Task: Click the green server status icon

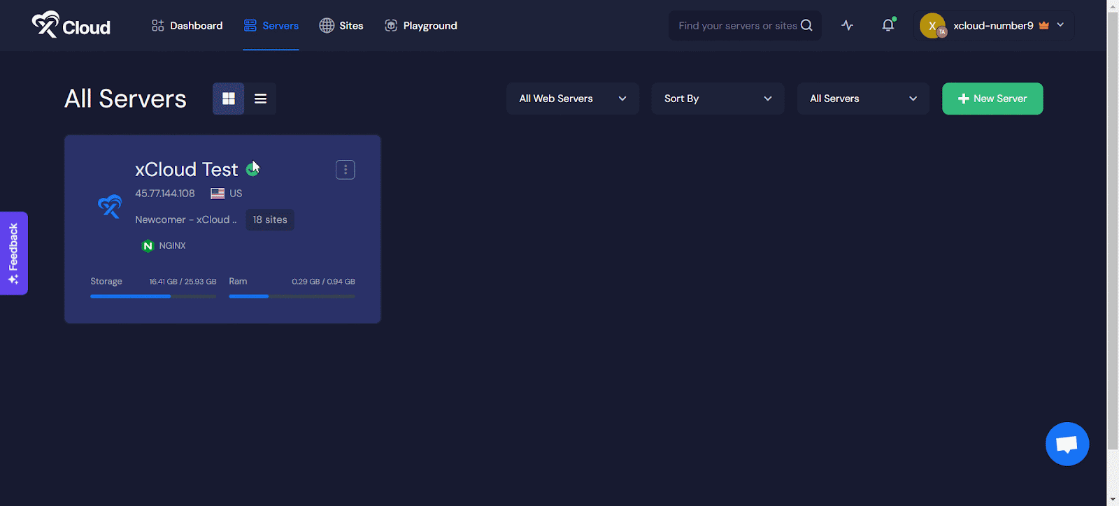Action: (x=252, y=170)
